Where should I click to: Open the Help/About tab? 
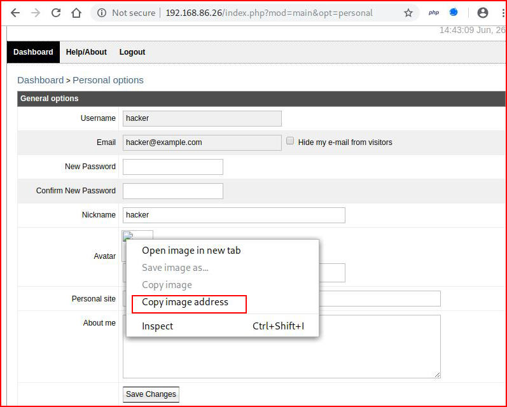coord(87,52)
